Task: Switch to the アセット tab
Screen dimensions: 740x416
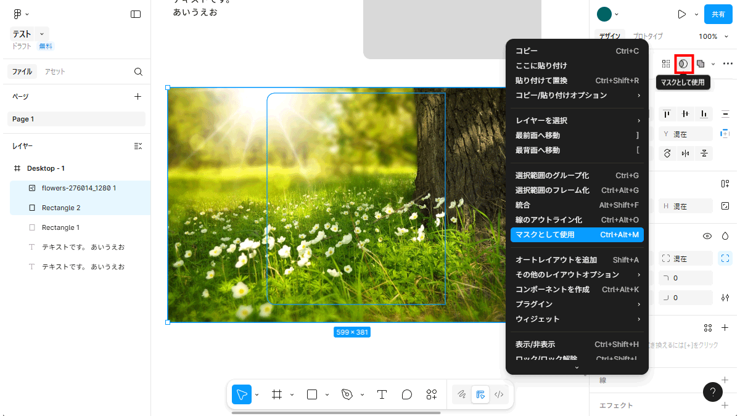Action: 55,71
